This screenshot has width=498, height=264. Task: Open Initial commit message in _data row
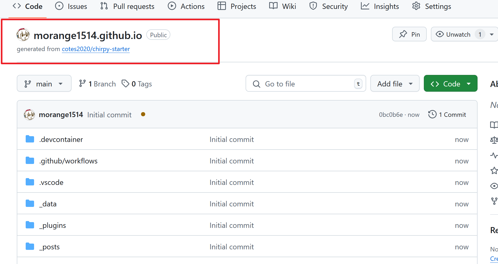(x=232, y=204)
